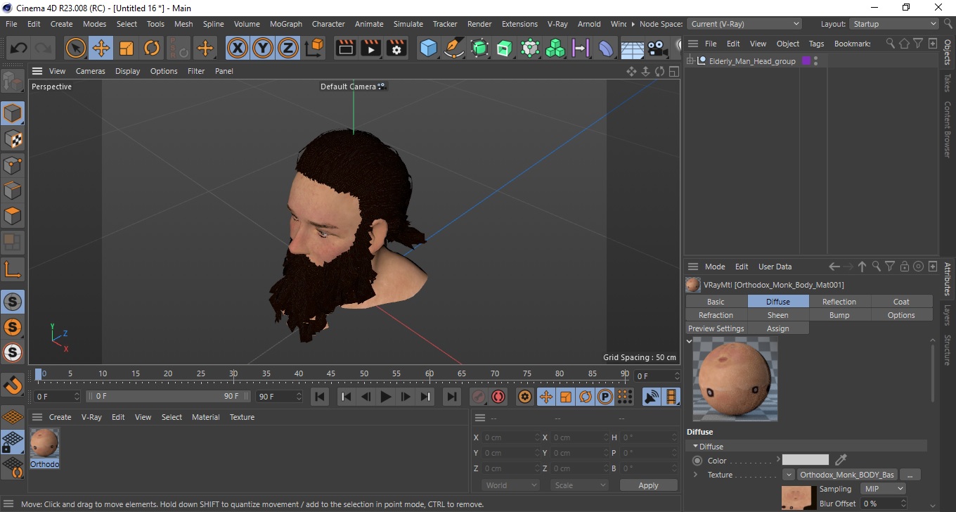The image size is (956, 512).
Task: Open the Spline Pen tool
Action: [454, 49]
